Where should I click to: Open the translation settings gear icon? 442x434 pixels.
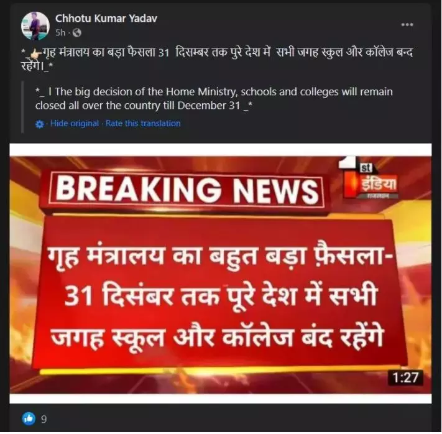coord(39,124)
